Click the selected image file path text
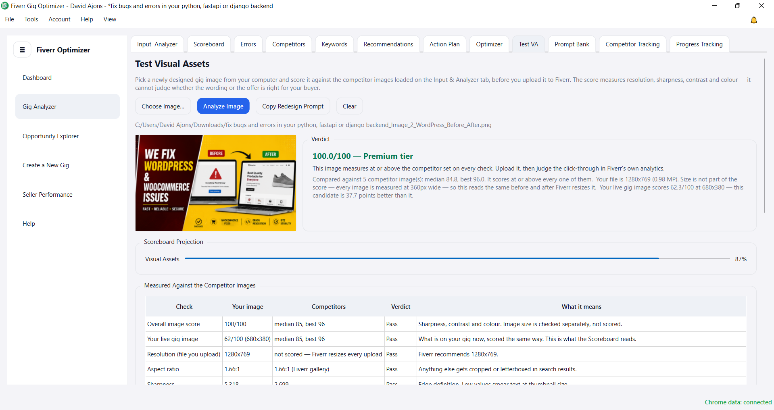Image resolution: width=774 pixels, height=410 pixels. coord(313,125)
